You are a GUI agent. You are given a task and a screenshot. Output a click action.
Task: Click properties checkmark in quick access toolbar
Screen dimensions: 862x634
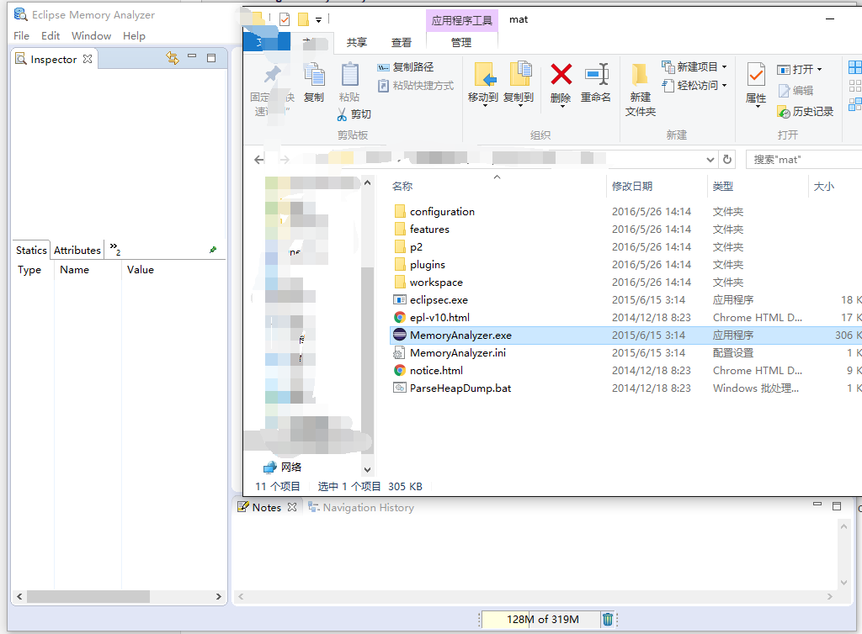tap(285, 20)
